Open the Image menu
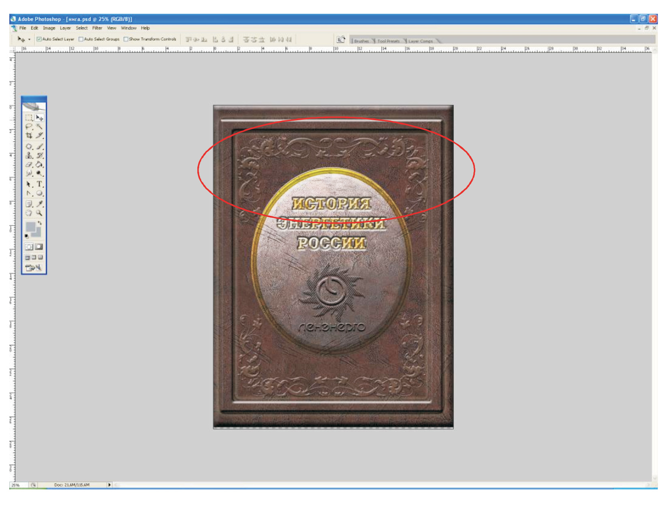Viewport: 660px width, 515px height. [x=49, y=28]
